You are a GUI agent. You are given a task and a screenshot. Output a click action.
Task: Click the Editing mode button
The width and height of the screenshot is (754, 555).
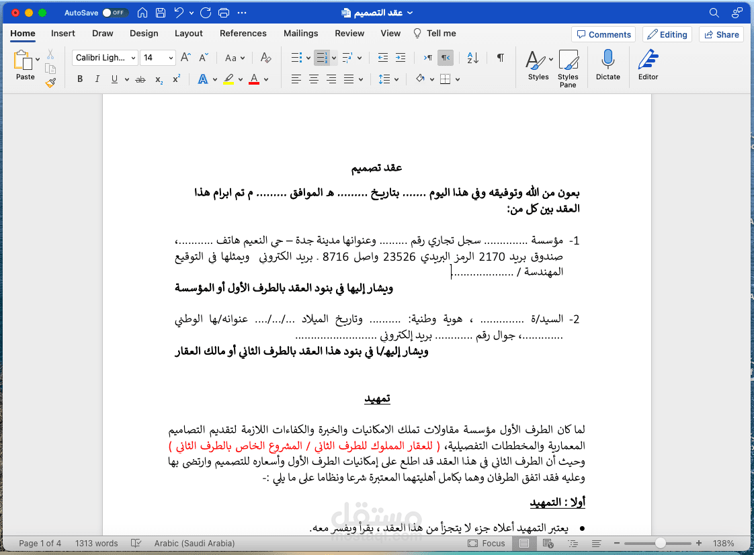pyautogui.click(x=667, y=35)
